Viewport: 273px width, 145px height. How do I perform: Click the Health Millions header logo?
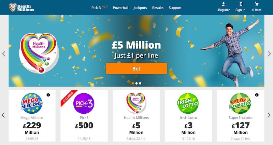21,7
